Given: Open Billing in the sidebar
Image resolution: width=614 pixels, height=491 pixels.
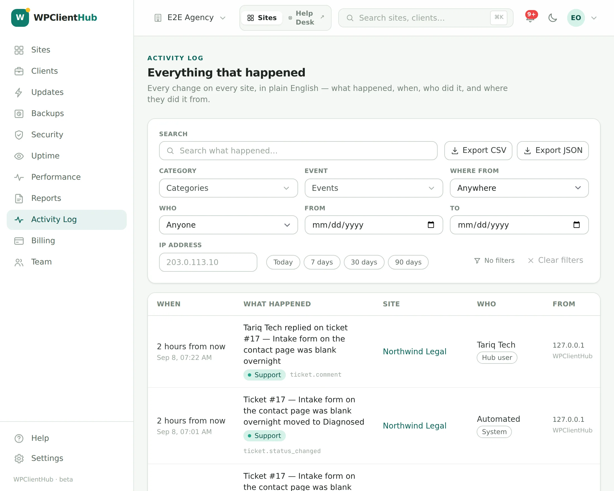Looking at the screenshot, I should point(66,240).
